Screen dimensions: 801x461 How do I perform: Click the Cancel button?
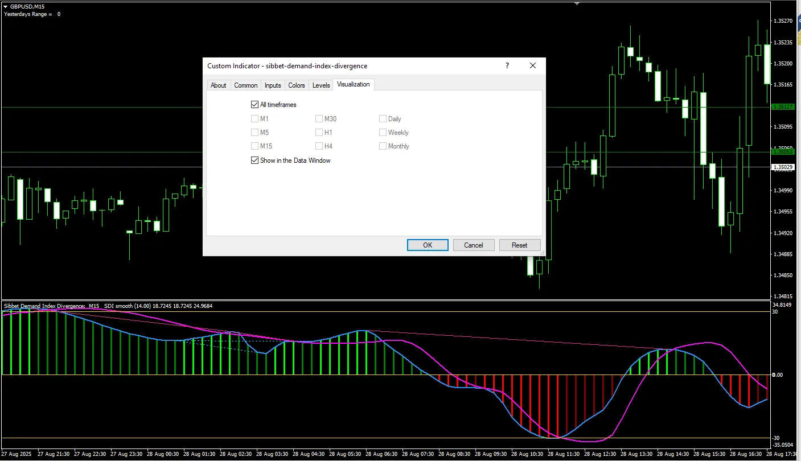(x=473, y=245)
